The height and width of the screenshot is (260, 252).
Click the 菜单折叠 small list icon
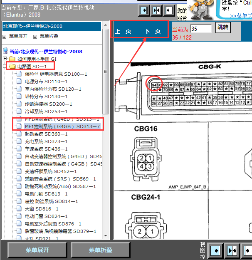(x=35, y=37)
